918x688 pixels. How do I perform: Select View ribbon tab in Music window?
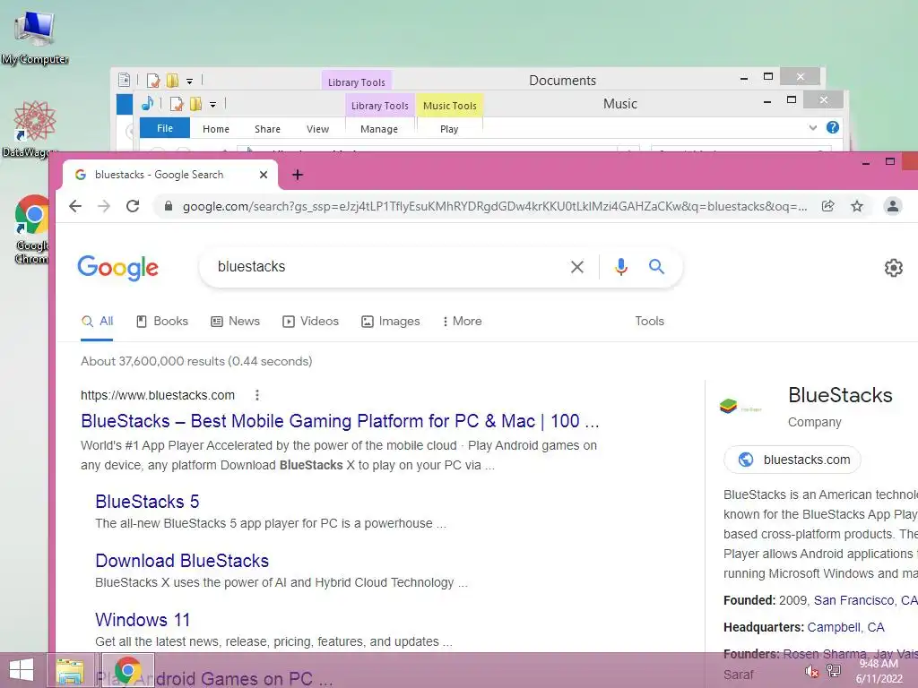coord(318,129)
